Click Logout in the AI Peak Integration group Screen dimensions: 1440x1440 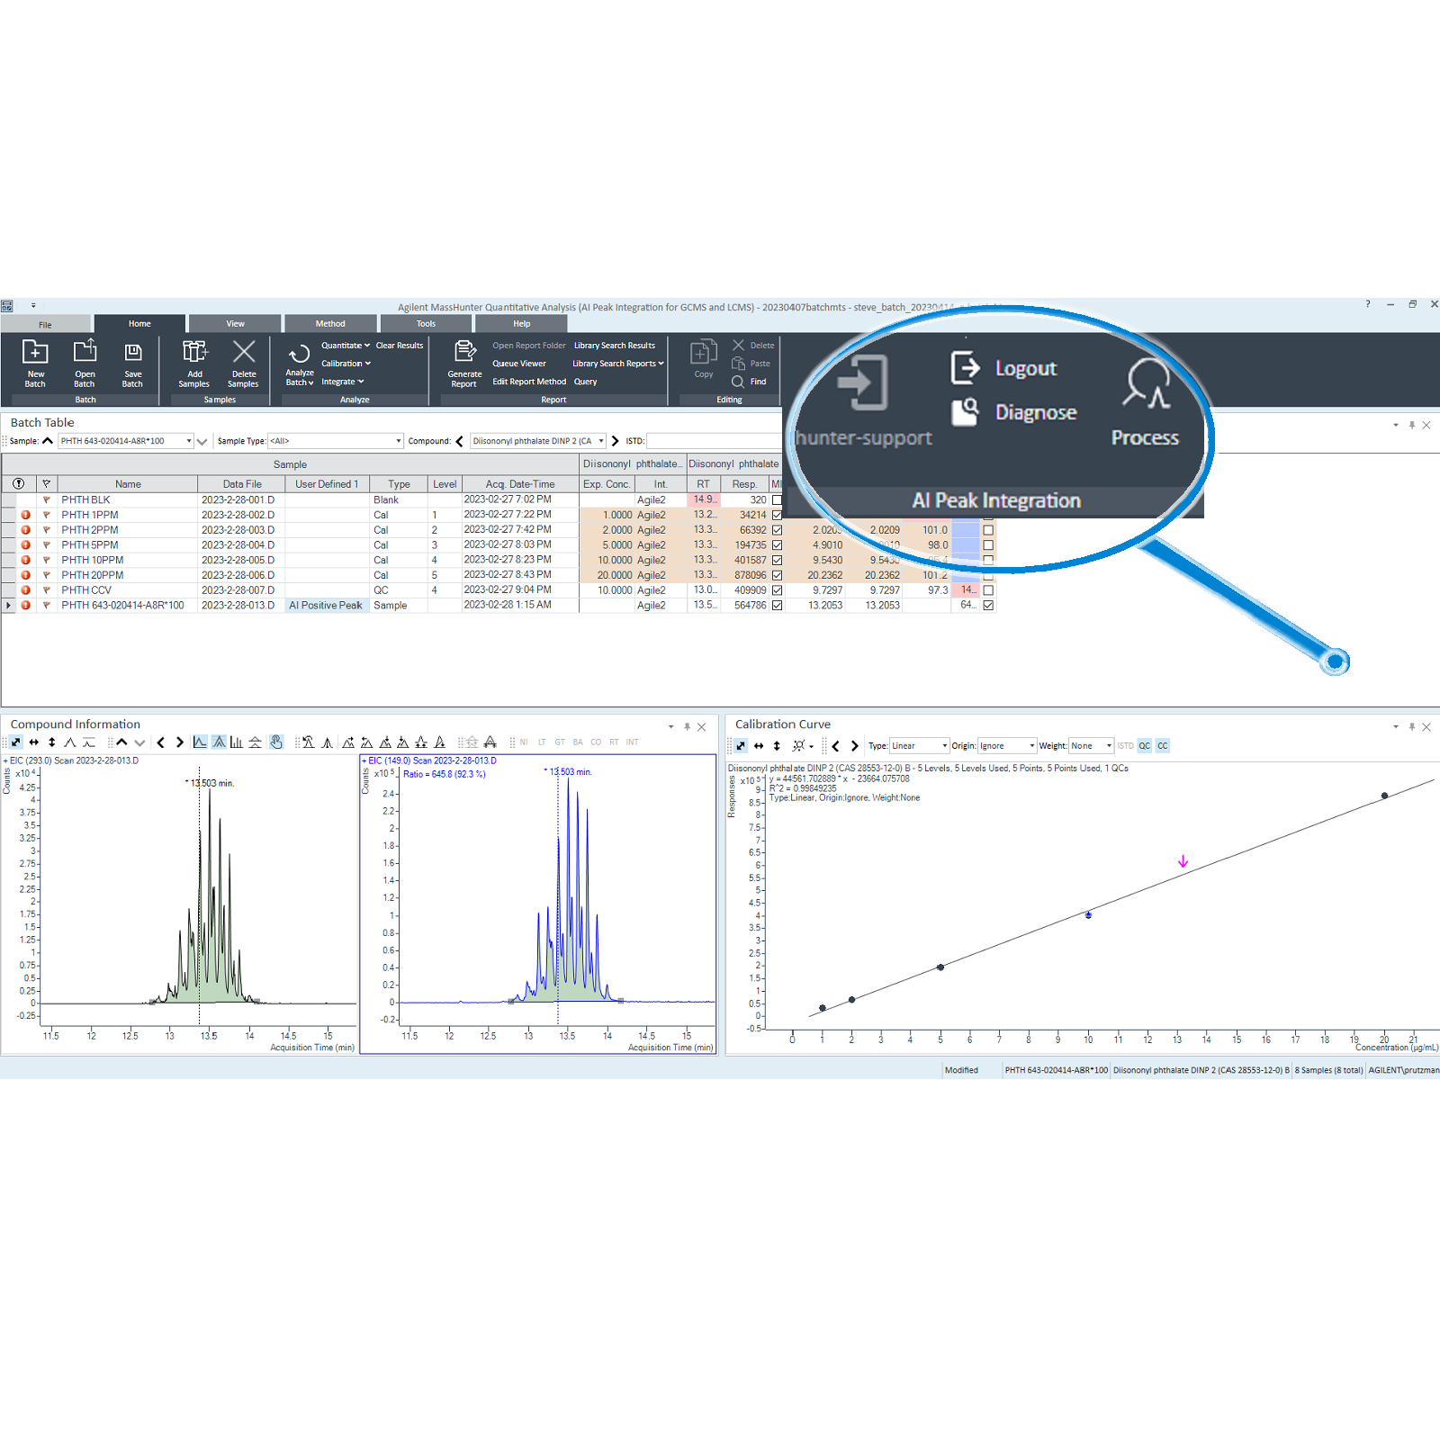[1003, 367]
